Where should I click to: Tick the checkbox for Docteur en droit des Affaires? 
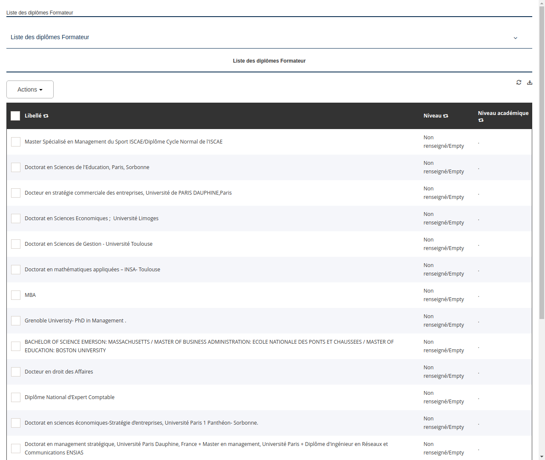click(16, 371)
